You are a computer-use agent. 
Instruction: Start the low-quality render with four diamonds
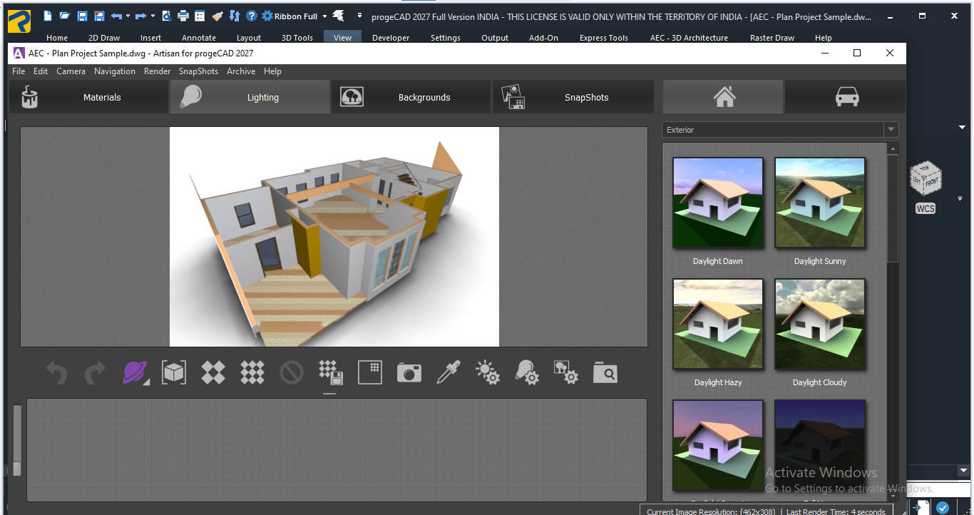[213, 372]
